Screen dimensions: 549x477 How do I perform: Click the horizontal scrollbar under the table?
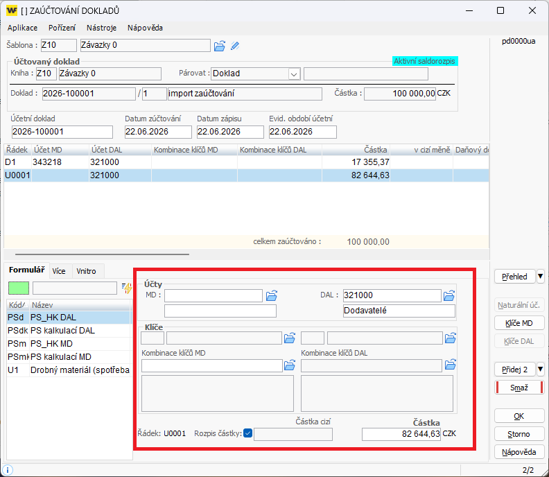click(102, 254)
